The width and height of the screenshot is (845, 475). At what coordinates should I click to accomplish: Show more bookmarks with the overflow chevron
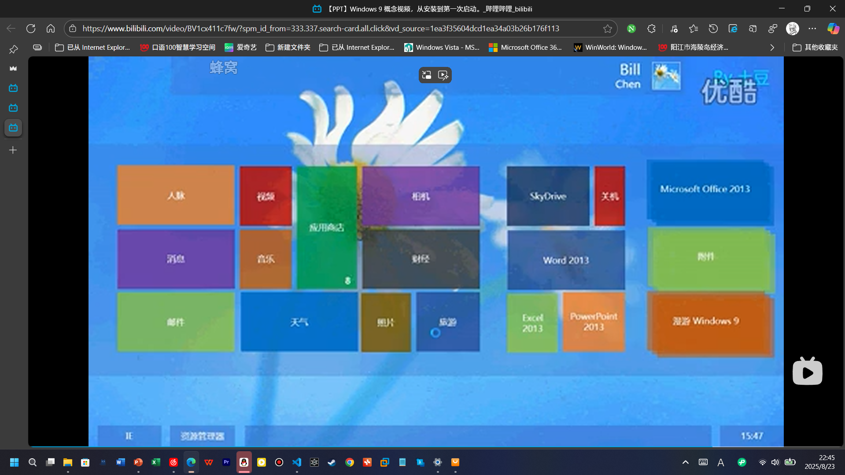[x=772, y=48]
